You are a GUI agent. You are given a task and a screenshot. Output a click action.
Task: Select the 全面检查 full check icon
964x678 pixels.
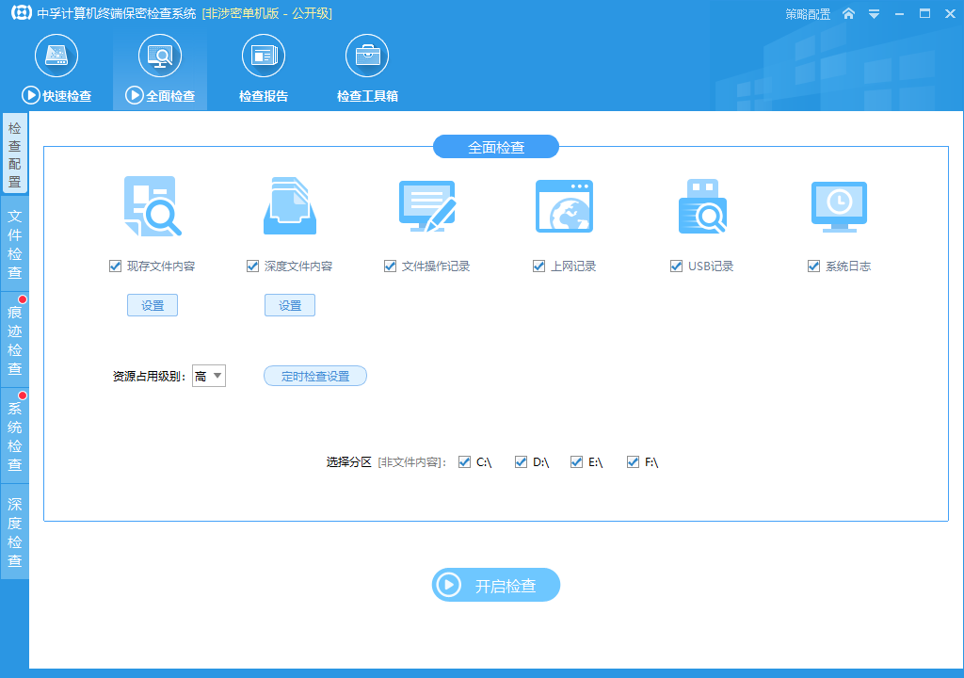160,56
